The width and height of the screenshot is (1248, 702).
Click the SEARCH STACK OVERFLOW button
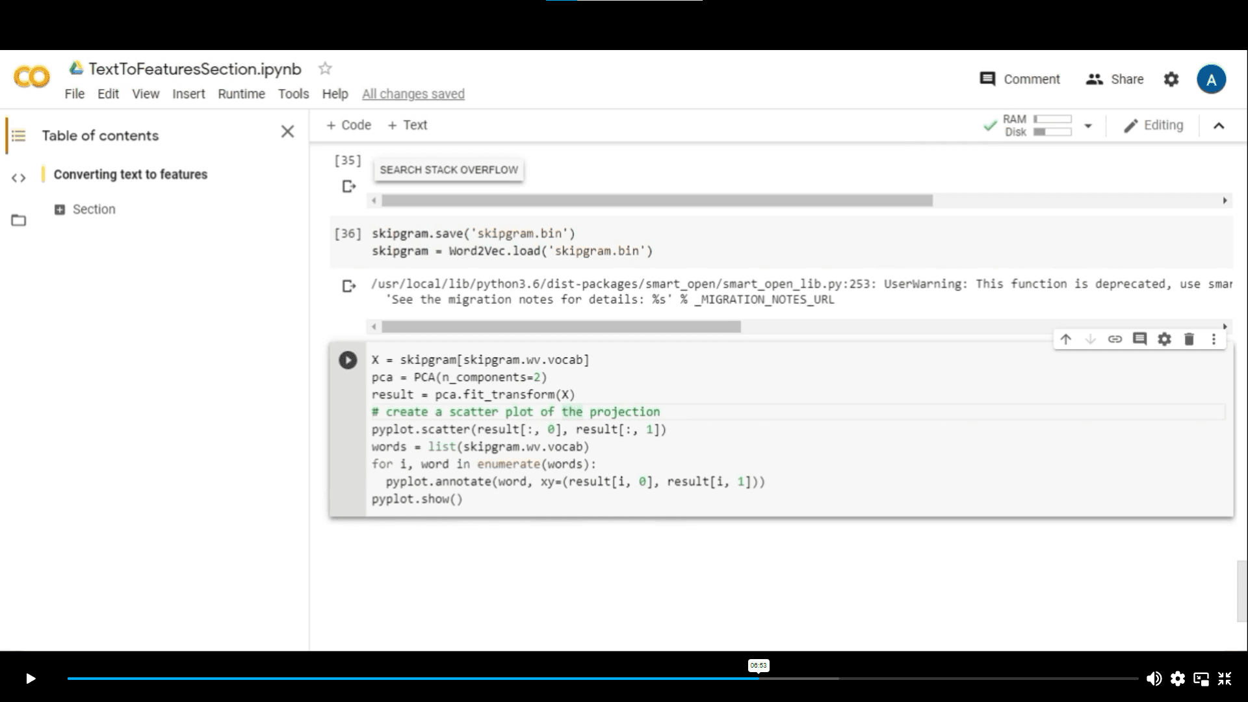448,170
